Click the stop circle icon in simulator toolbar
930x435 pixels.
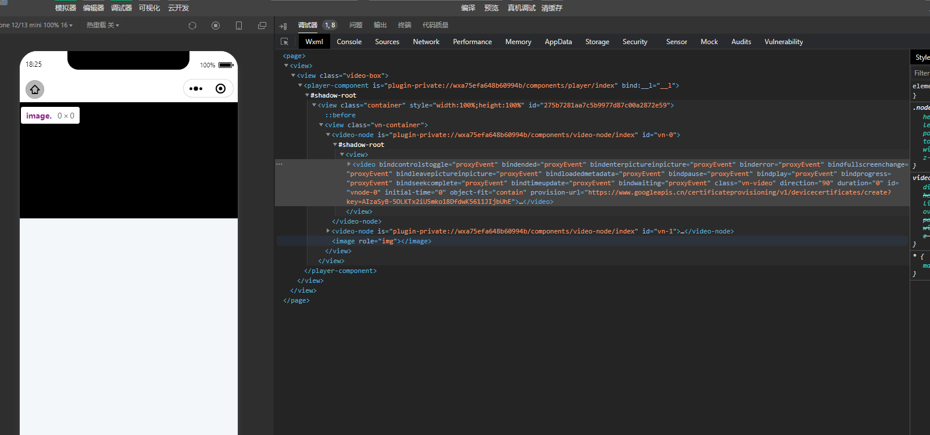[216, 26]
